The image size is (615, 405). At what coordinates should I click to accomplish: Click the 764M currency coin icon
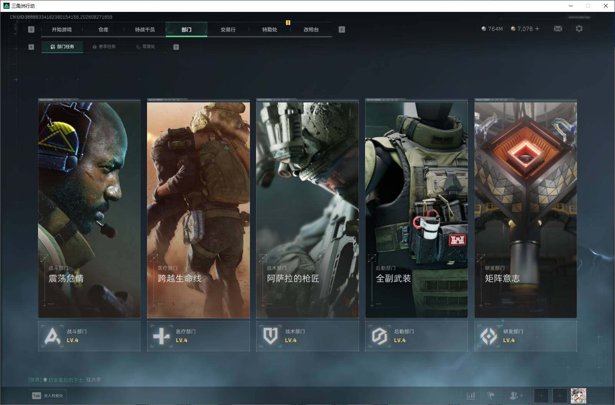484,29
